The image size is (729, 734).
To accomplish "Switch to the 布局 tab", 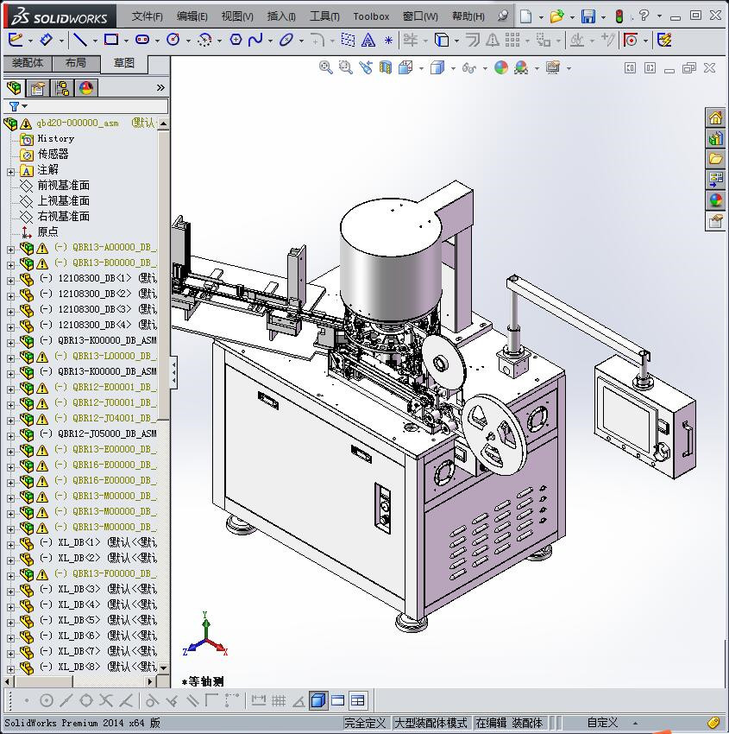I will point(76,63).
